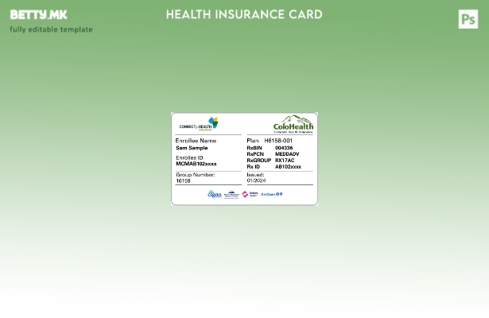Click the RxPCN MEDDADV value
Viewport: 489px width, 318px height.
[287, 154]
